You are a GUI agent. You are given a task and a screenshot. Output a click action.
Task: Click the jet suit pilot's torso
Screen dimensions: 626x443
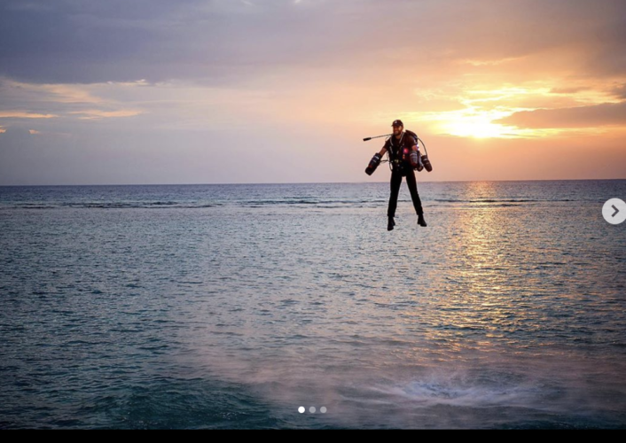click(402, 151)
